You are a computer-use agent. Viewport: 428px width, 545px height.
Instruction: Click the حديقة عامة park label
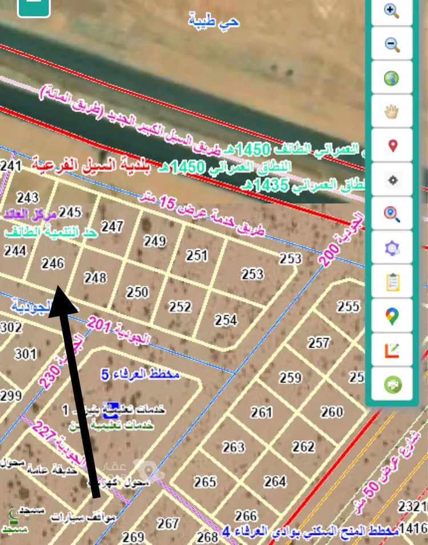click(52, 470)
